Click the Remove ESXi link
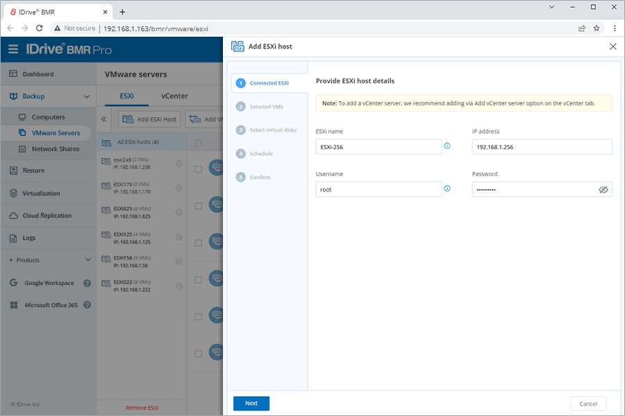The image size is (625, 416). pyautogui.click(x=142, y=408)
